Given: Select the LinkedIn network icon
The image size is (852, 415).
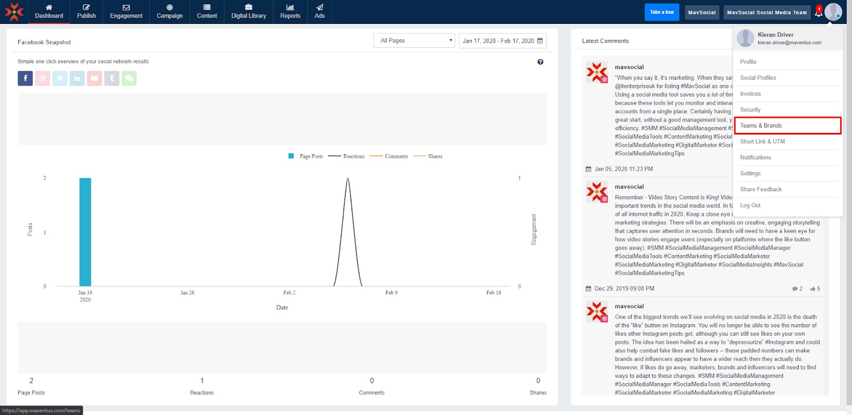Looking at the screenshot, I should point(77,78).
